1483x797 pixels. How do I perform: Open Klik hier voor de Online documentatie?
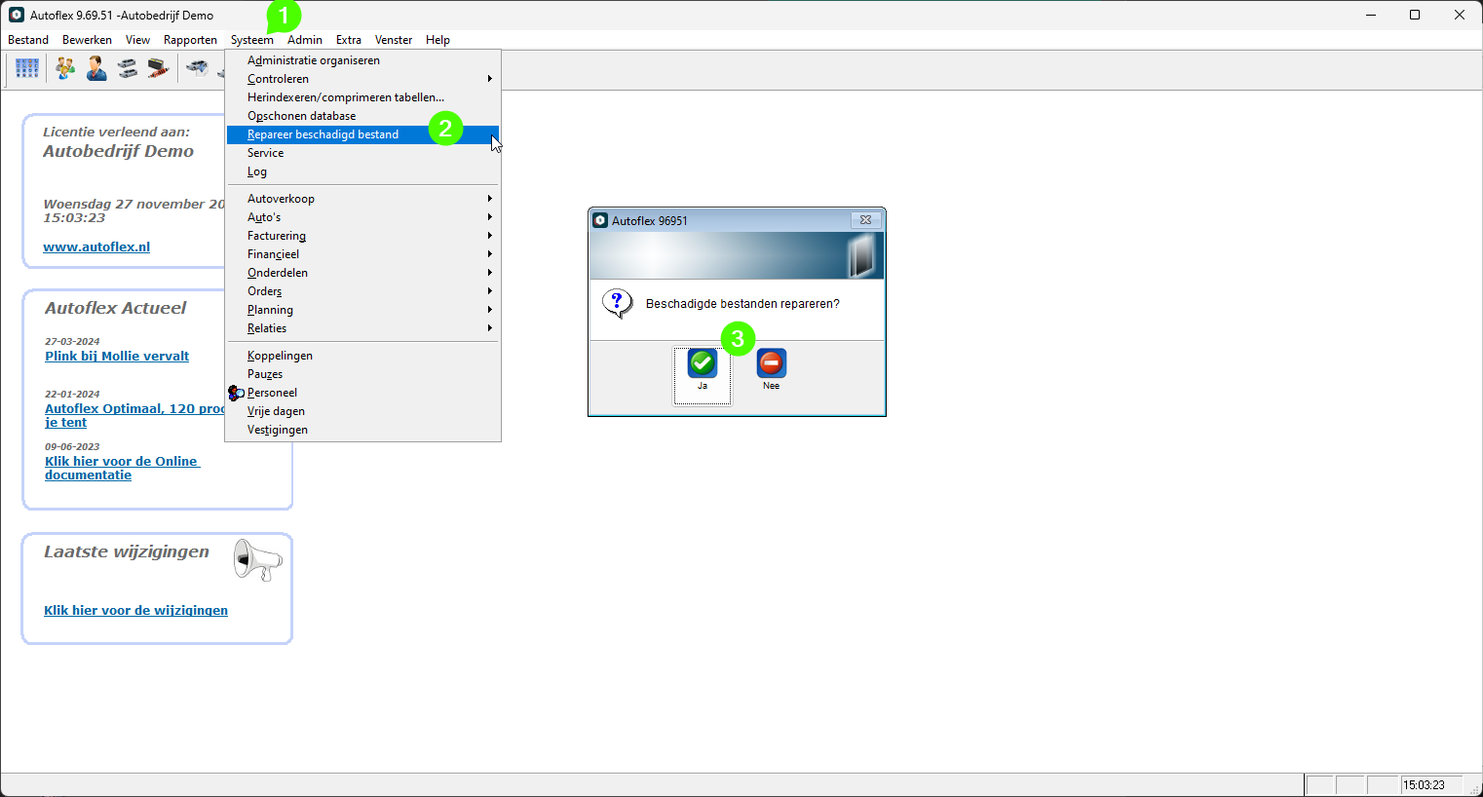coord(122,468)
